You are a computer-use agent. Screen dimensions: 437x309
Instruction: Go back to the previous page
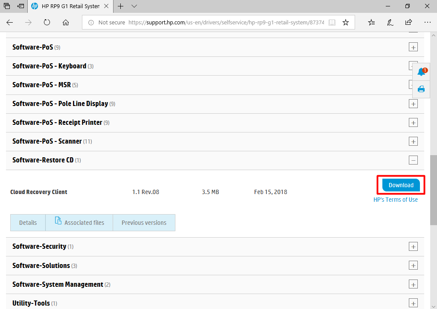coord(10,23)
